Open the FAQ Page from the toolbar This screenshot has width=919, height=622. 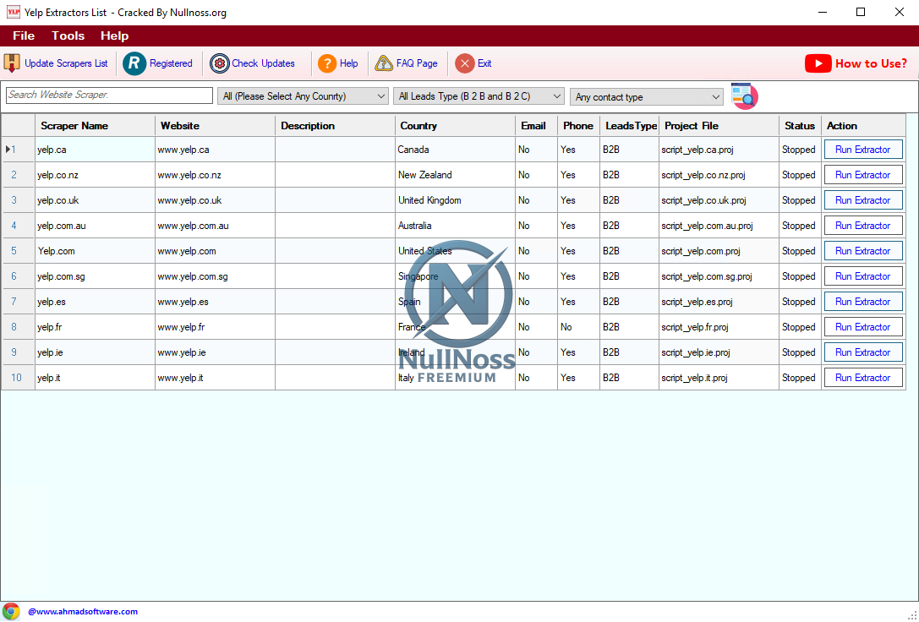385,63
